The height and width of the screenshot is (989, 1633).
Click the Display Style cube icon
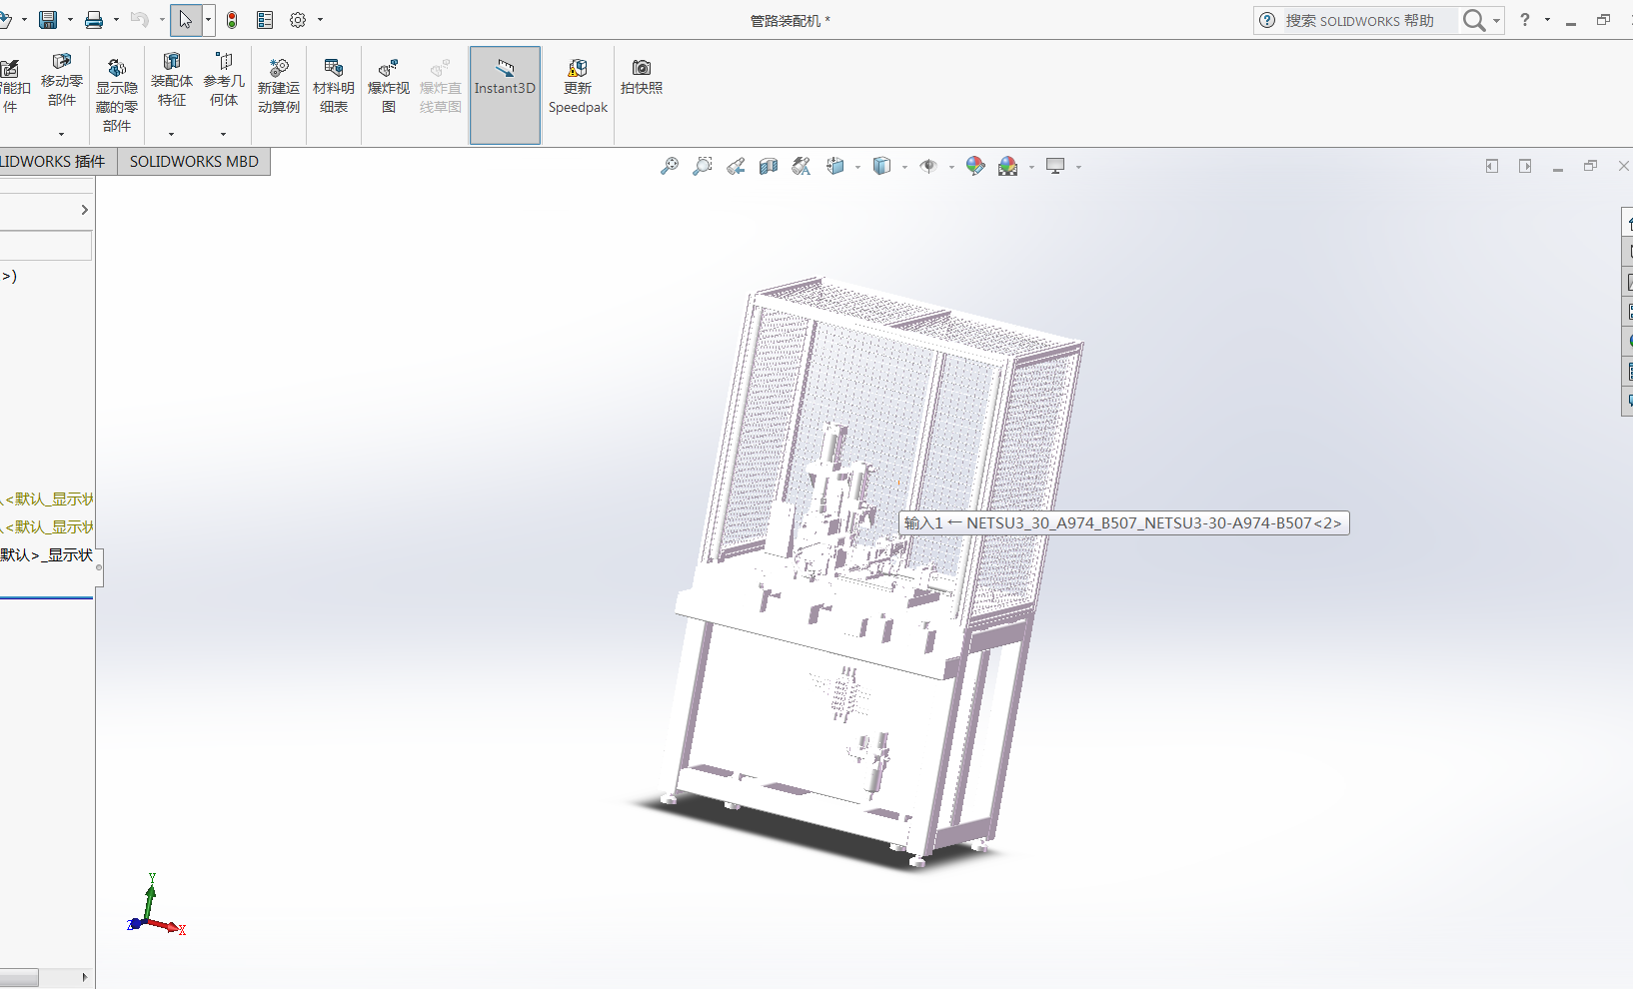coord(881,166)
